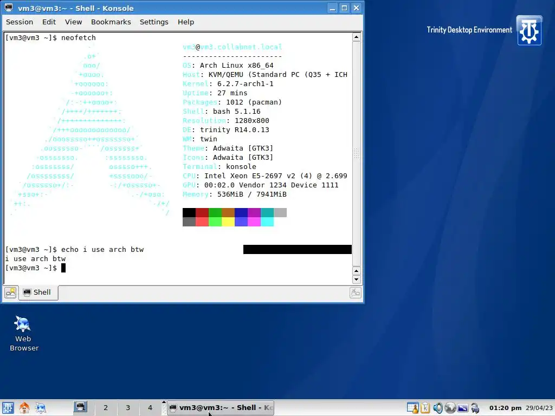The width and height of the screenshot is (555, 416).
Task: Click the lower scrollbar up arrow
Action: (357, 271)
